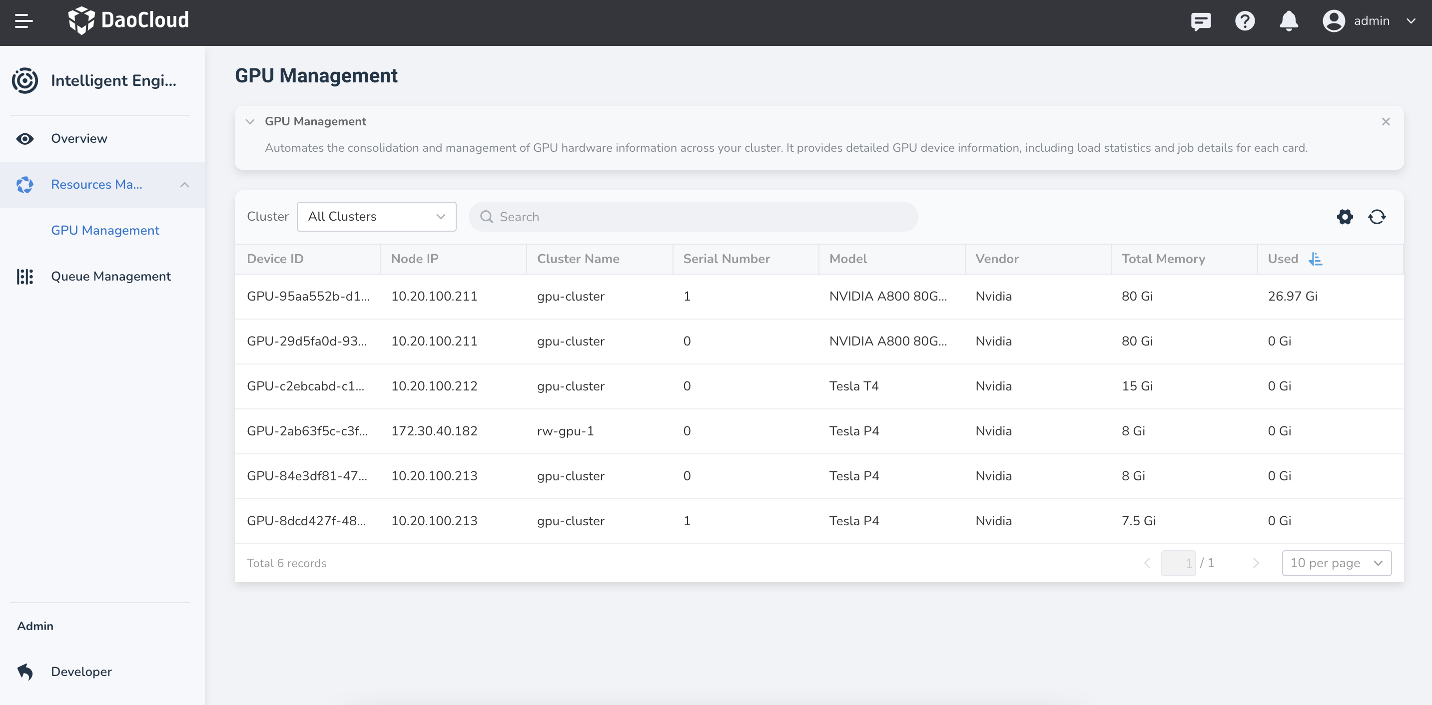Click the GPU Management menu item
This screenshot has height=705, width=1432.
click(106, 230)
